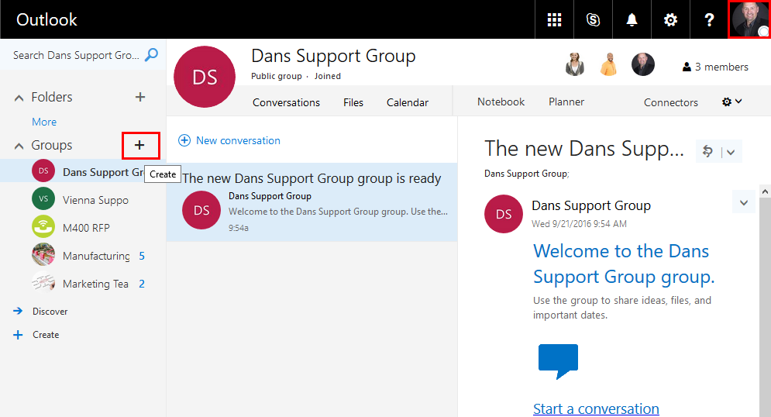Collapse the Folders section
This screenshot has width=771, height=417.
(19, 98)
